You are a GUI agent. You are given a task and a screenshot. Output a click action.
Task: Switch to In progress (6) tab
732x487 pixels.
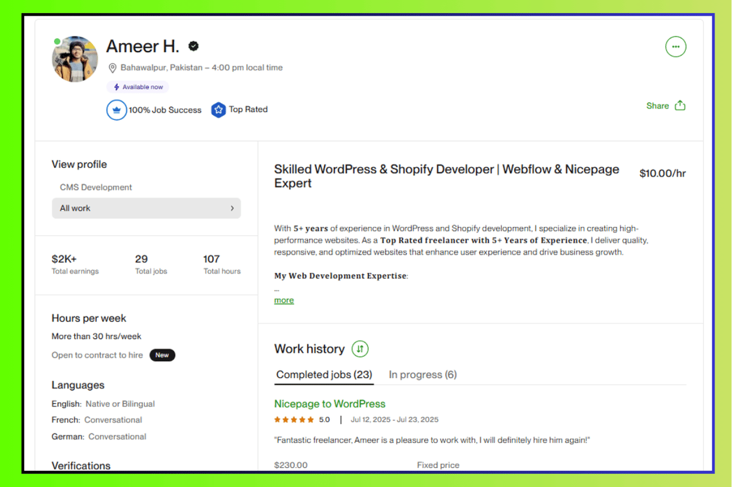coord(423,375)
